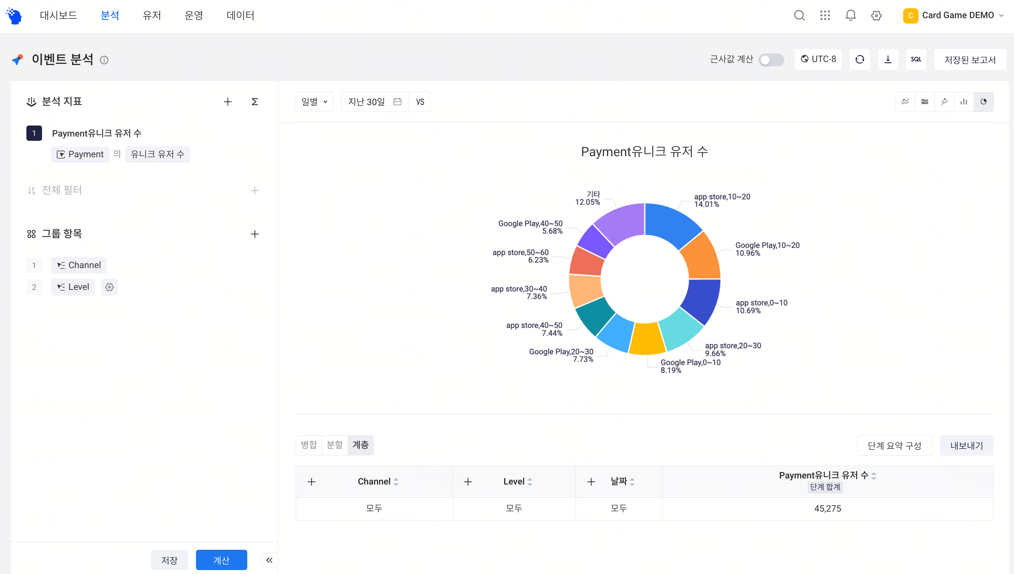Open the 일별 granularity dropdown
Image resolution: width=1014 pixels, height=574 pixels.
pos(314,102)
